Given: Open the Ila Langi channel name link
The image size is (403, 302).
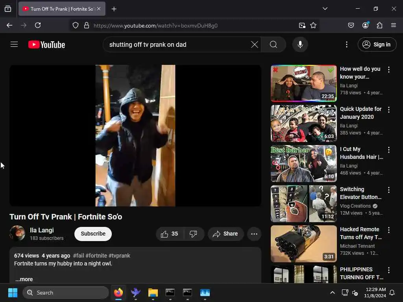Looking at the screenshot, I should tap(42, 230).
